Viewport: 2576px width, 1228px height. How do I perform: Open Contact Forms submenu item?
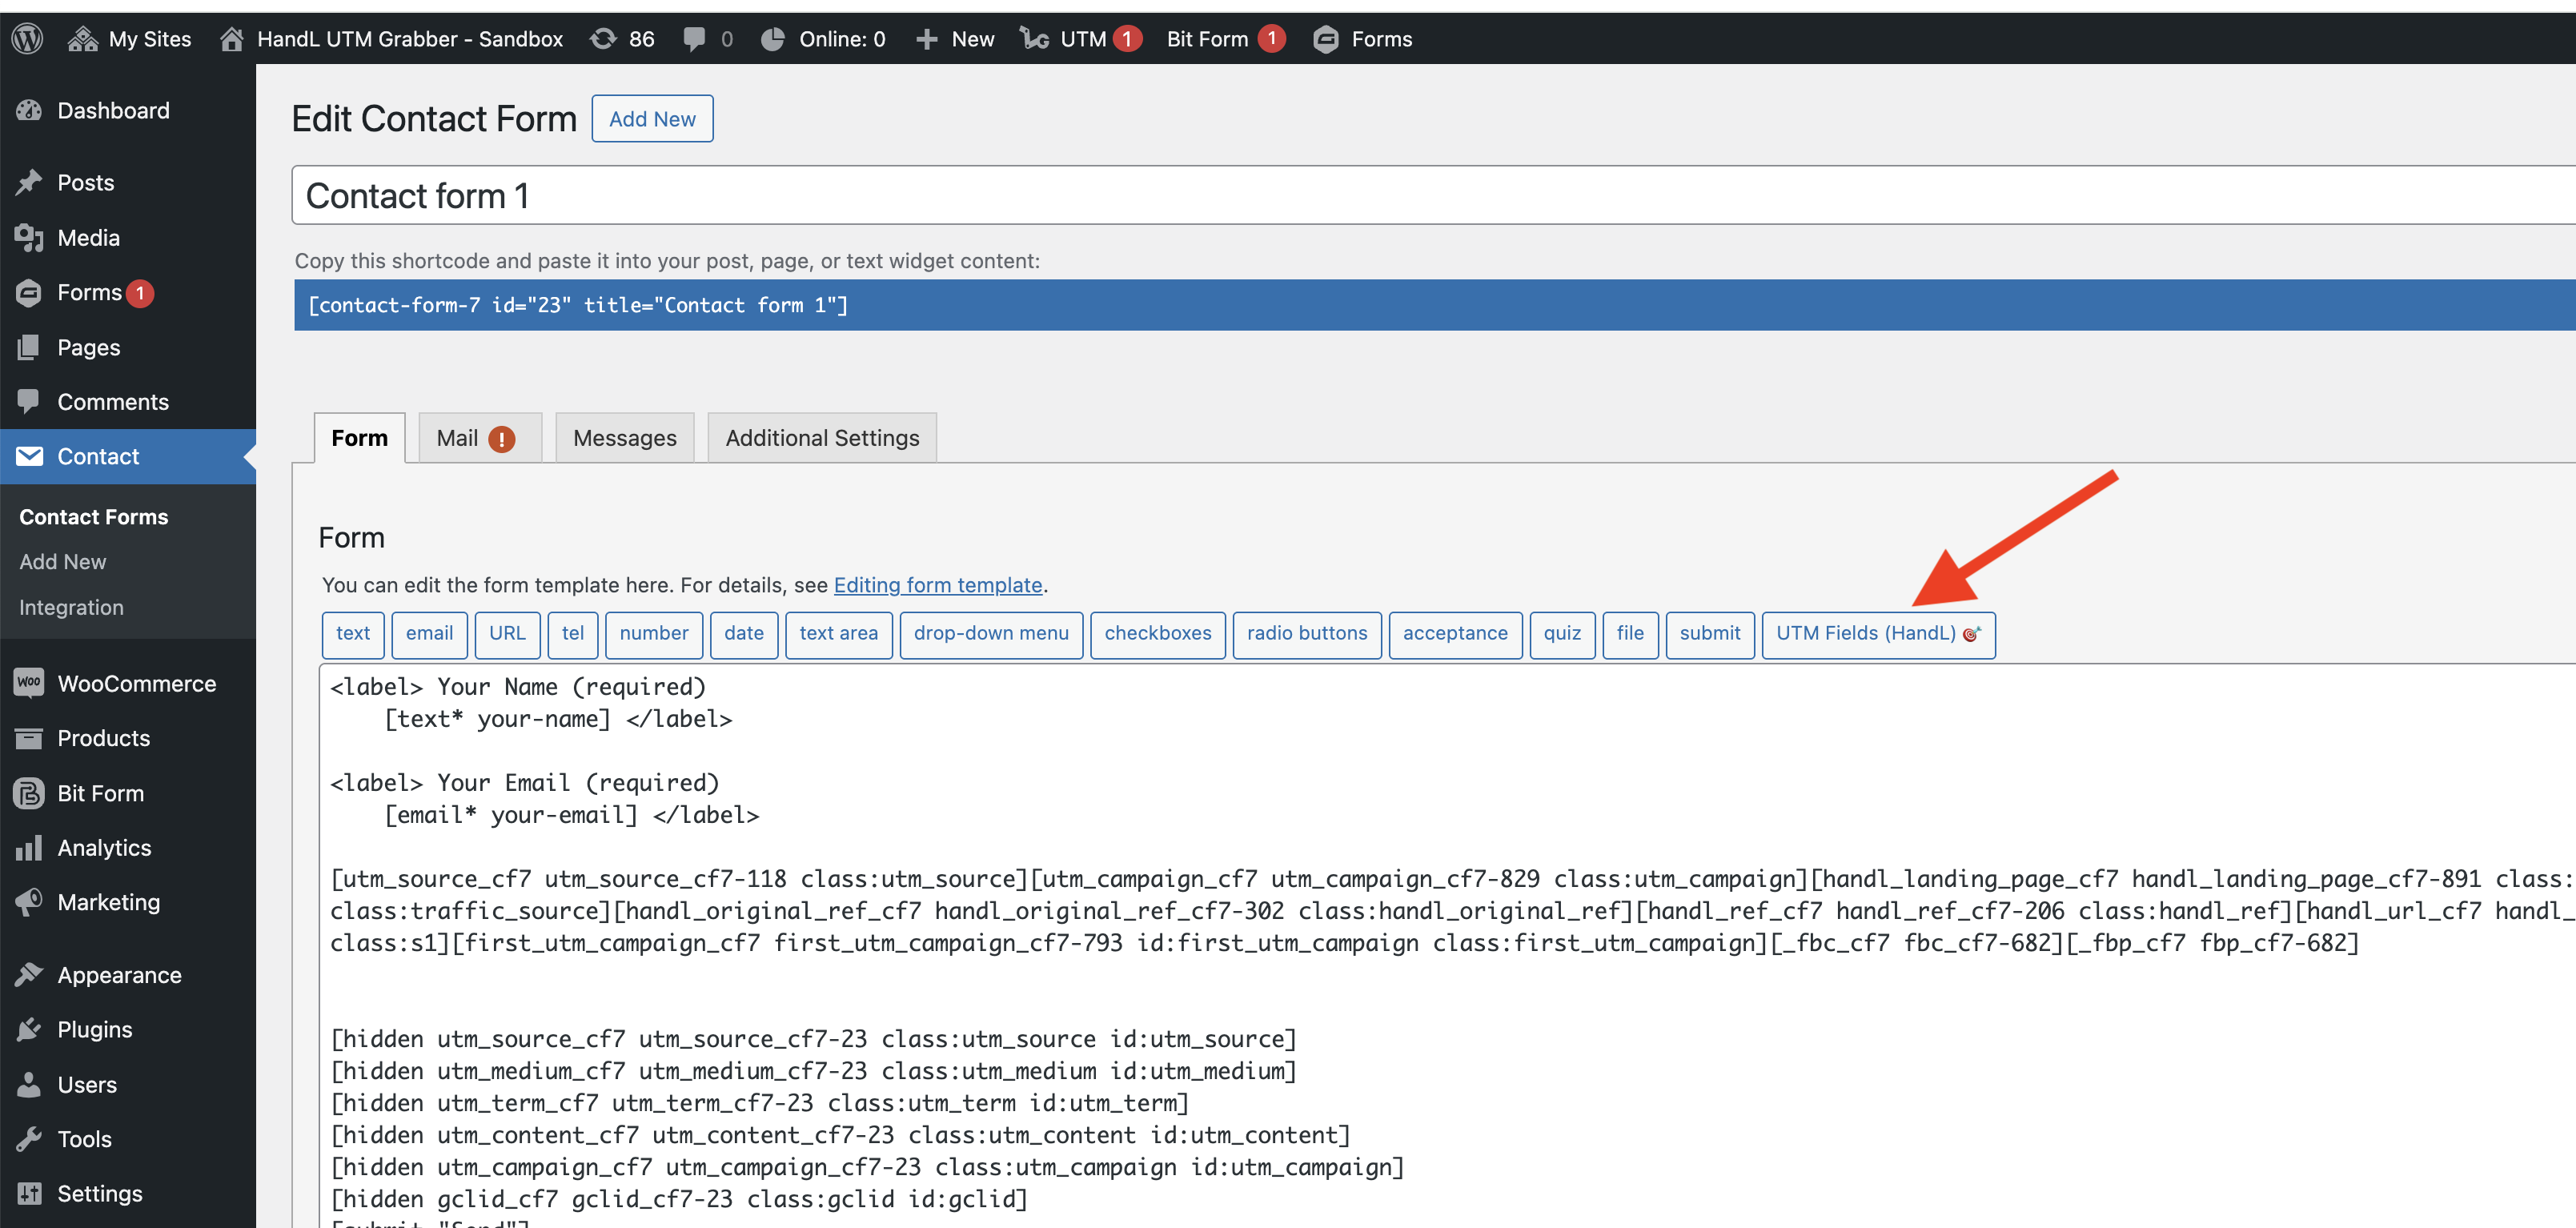94,517
